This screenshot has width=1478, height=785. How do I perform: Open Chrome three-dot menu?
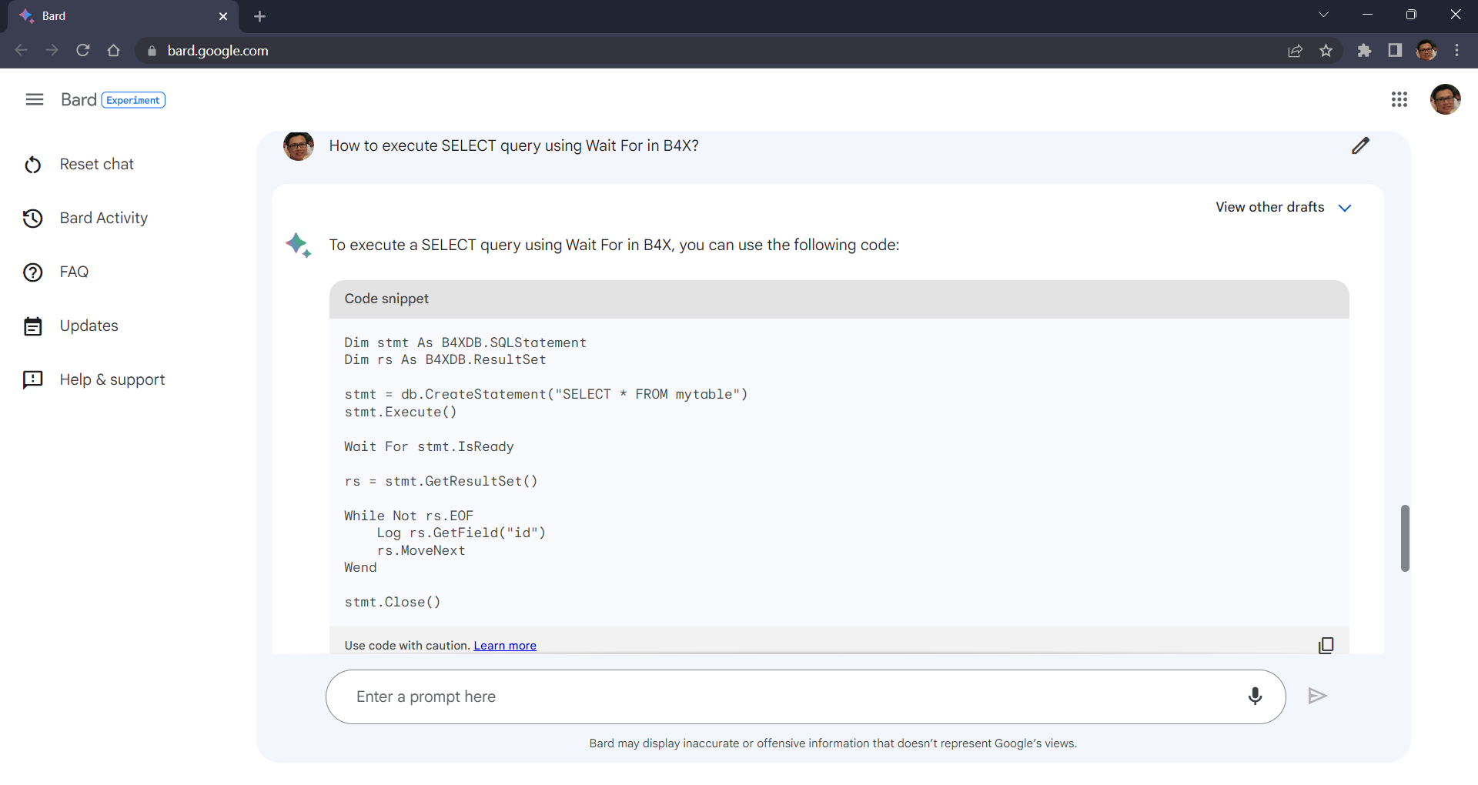click(x=1456, y=51)
